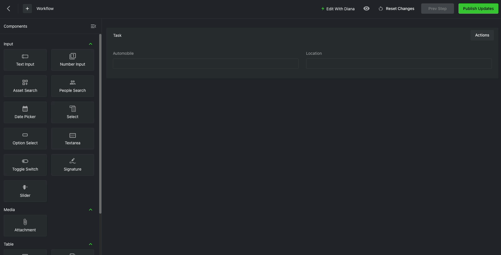Click the Components panel scrollbar
The height and width of the screenshot is (255, 501).
tap(100, 124)
